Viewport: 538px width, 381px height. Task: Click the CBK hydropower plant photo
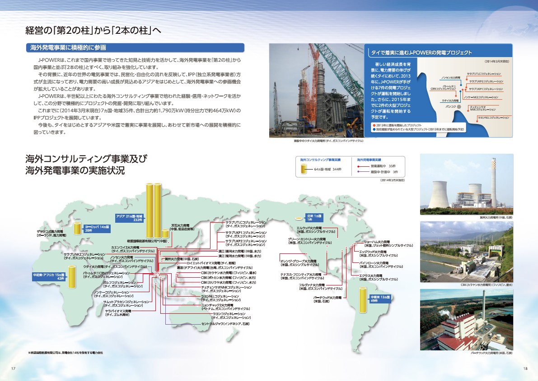[x=467, y=252]
